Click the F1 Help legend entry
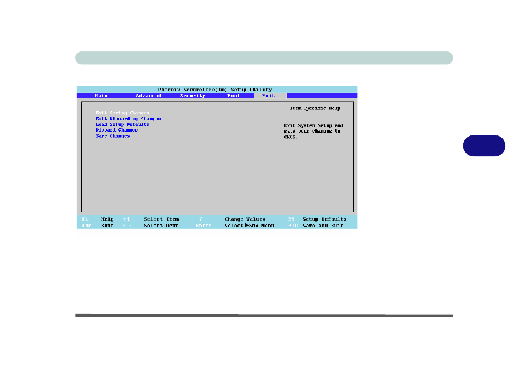 [x=98, y=219]
